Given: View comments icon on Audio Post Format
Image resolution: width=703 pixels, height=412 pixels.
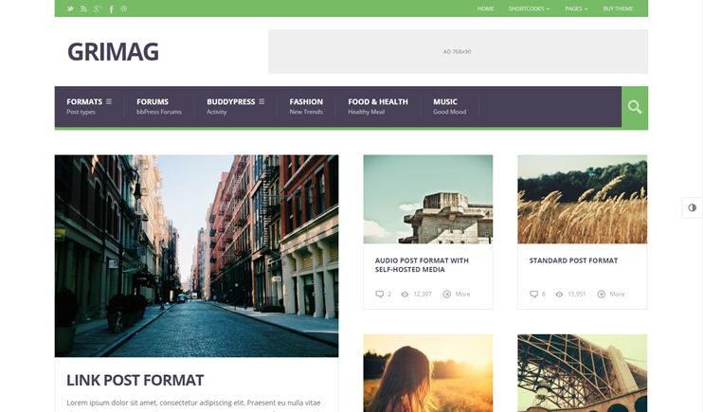Looking at the screenshot, I should [379, 295].
